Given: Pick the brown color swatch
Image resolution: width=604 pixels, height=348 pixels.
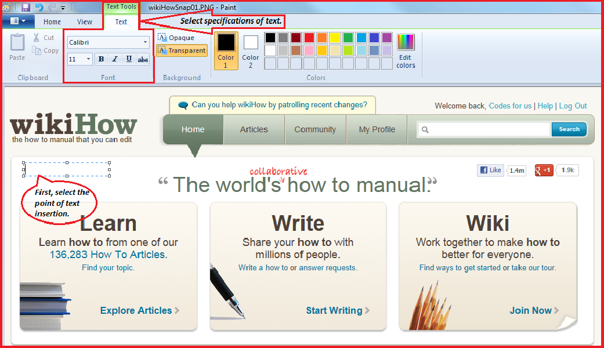Looking at the screenshot, I should tap(296, 50).
